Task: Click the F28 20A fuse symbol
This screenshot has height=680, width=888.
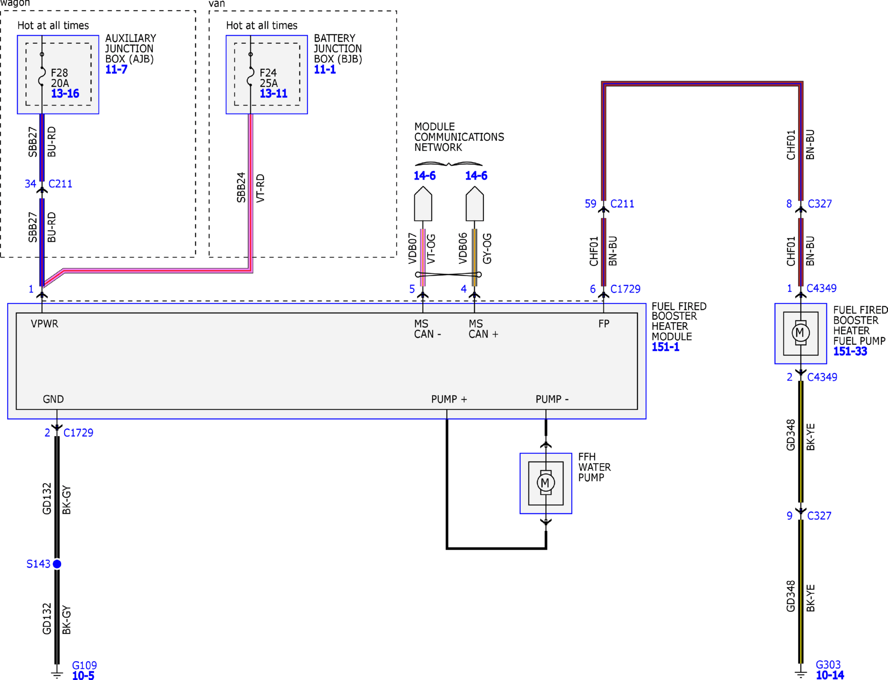Action: [42, 76]
